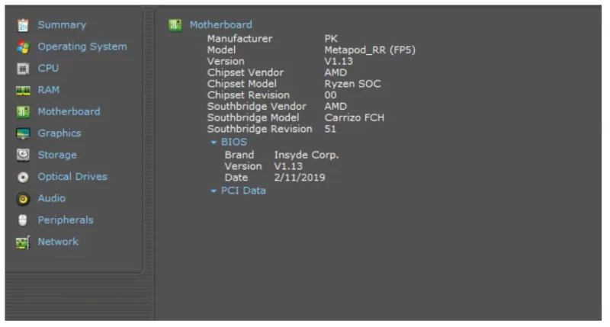Click the Storage hard drive icon
This screenshot has width=610, height=327.
click(23, 155)
